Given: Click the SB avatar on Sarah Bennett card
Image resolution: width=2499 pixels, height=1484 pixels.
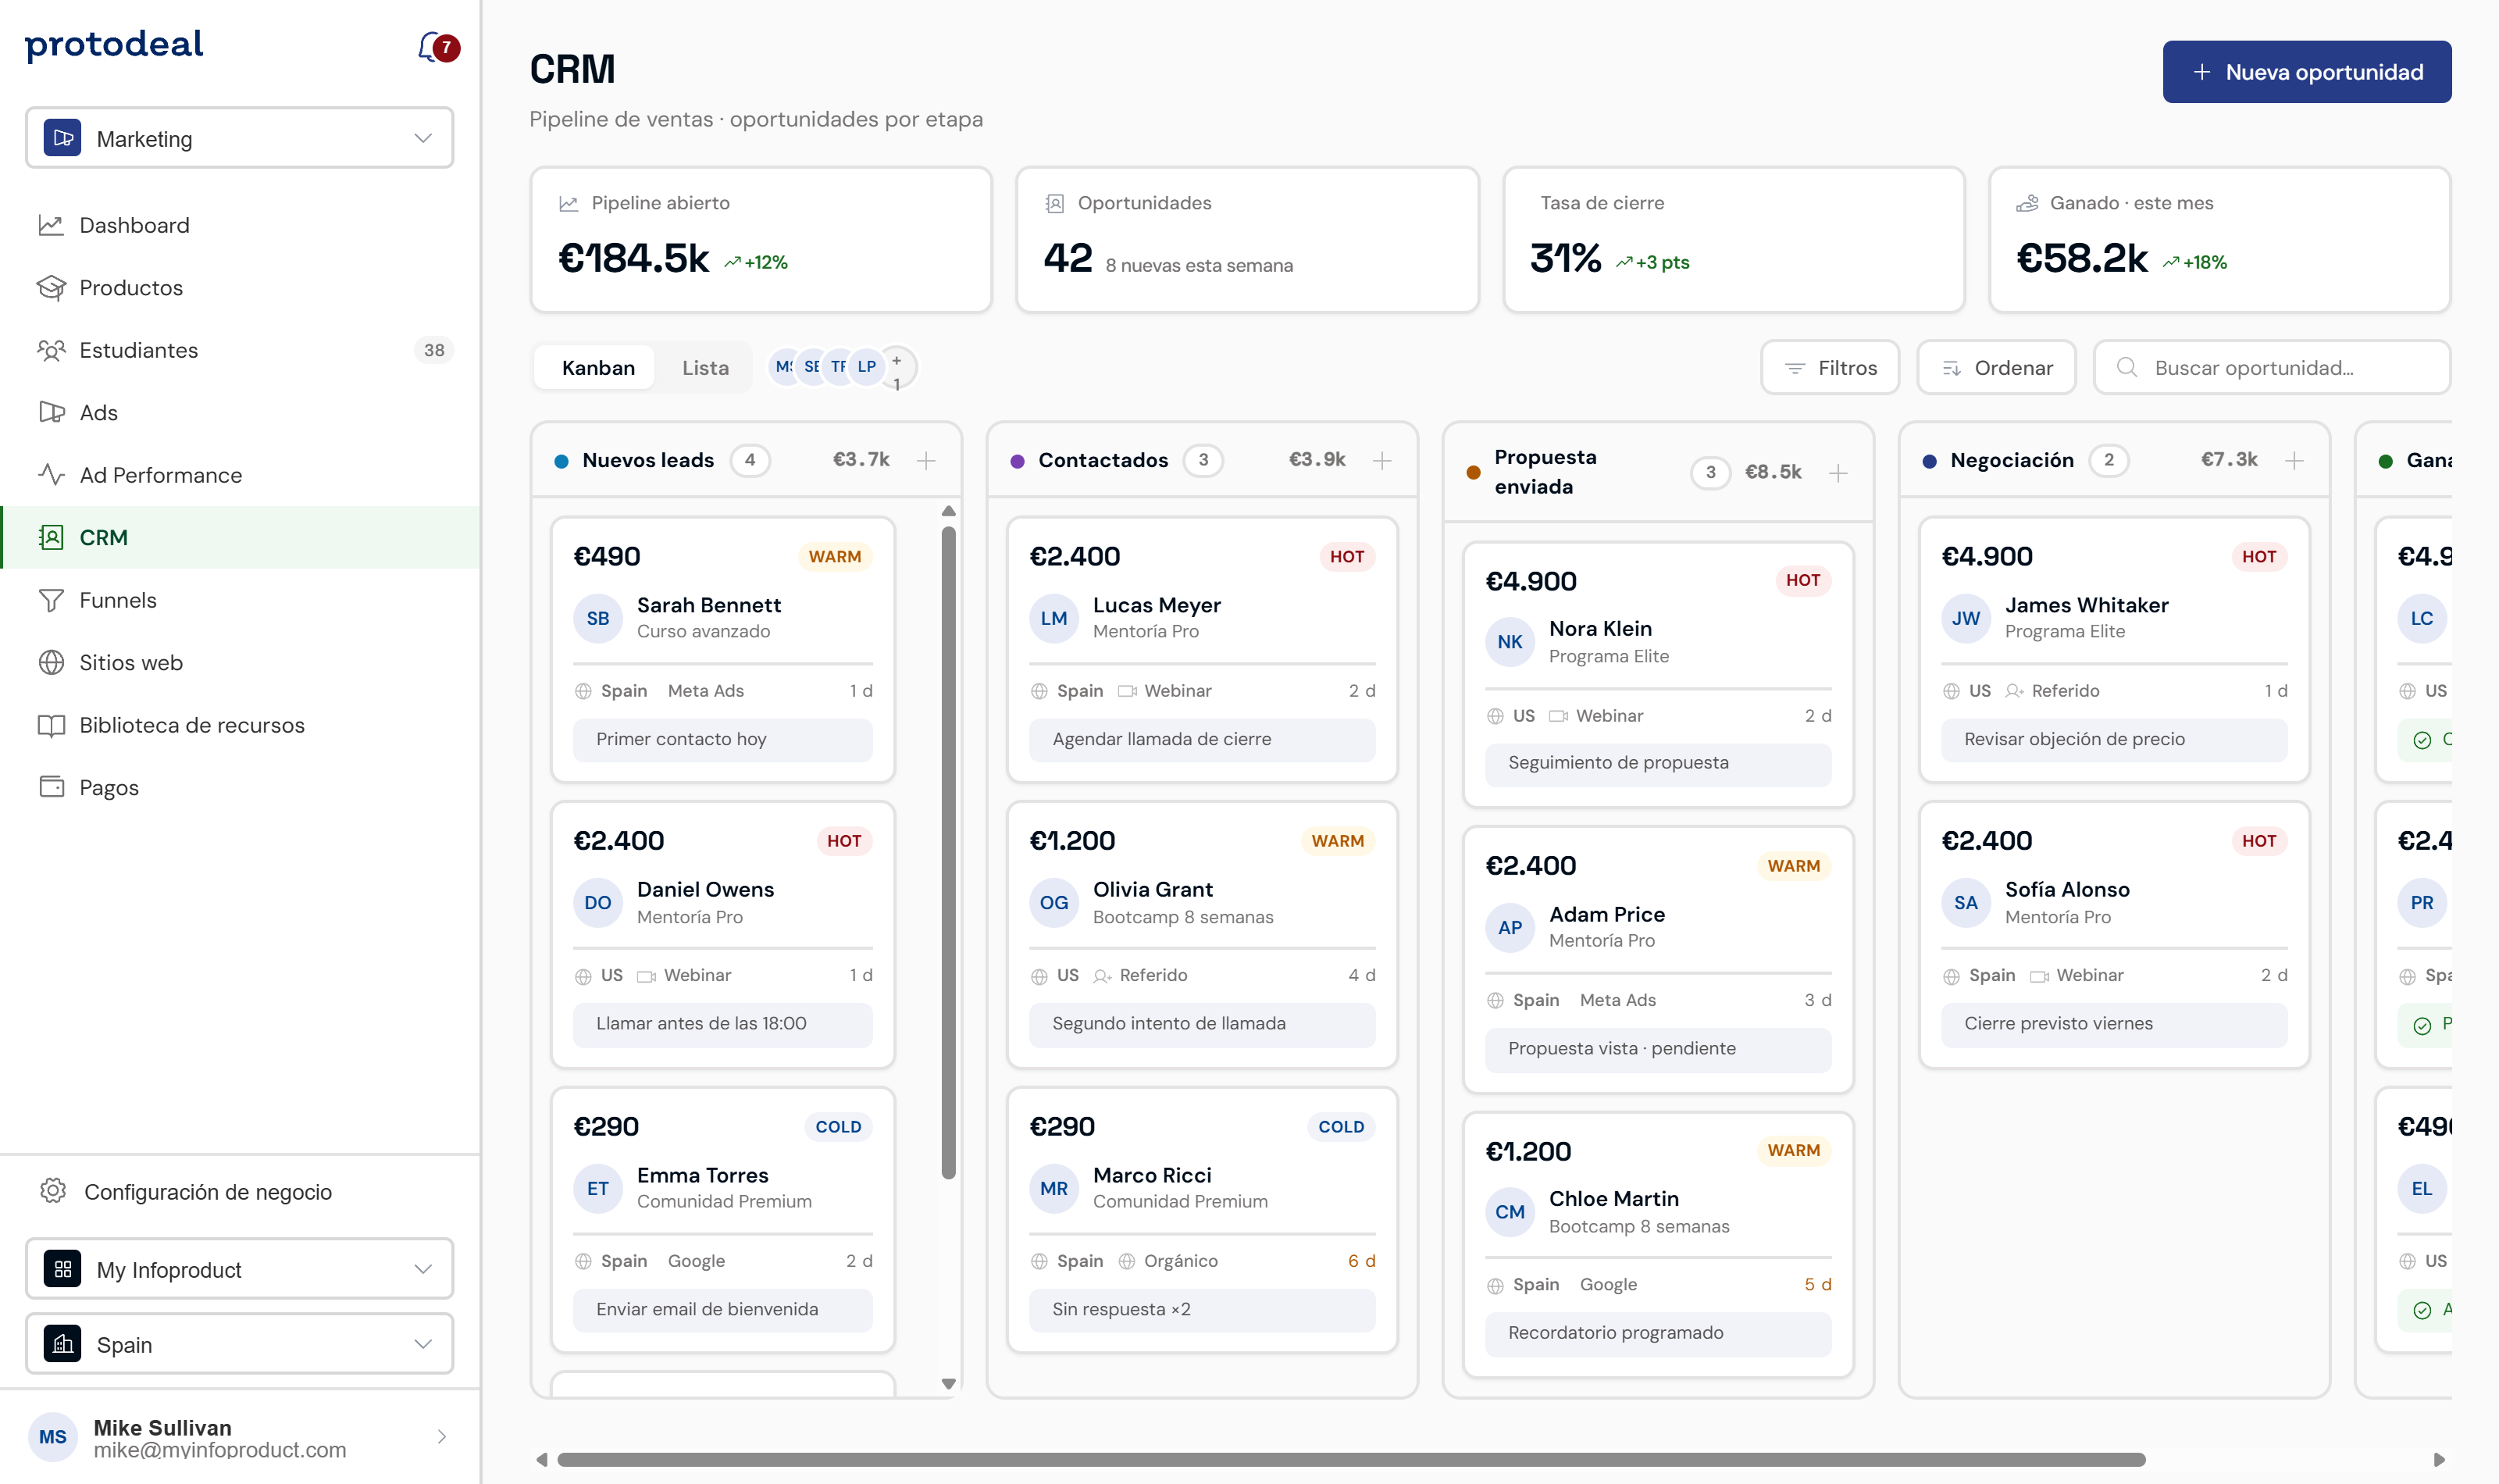Looking at the screenshot, I should click(597, 618).
